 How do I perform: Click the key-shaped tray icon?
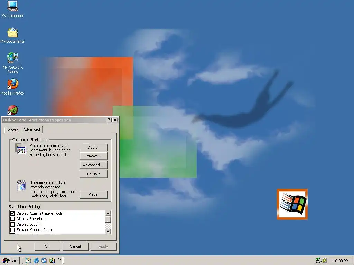click(325, 261)
